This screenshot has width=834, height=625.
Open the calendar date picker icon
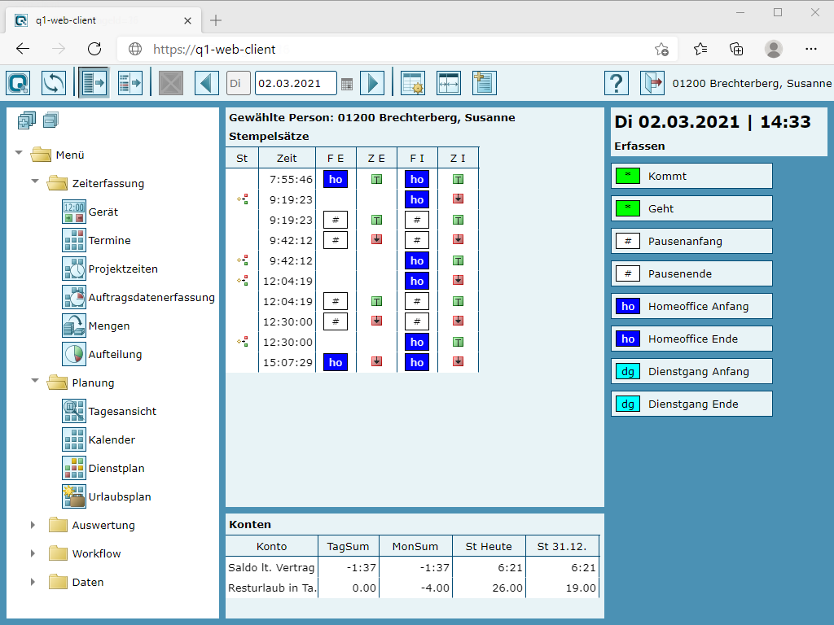coord(347,84)
